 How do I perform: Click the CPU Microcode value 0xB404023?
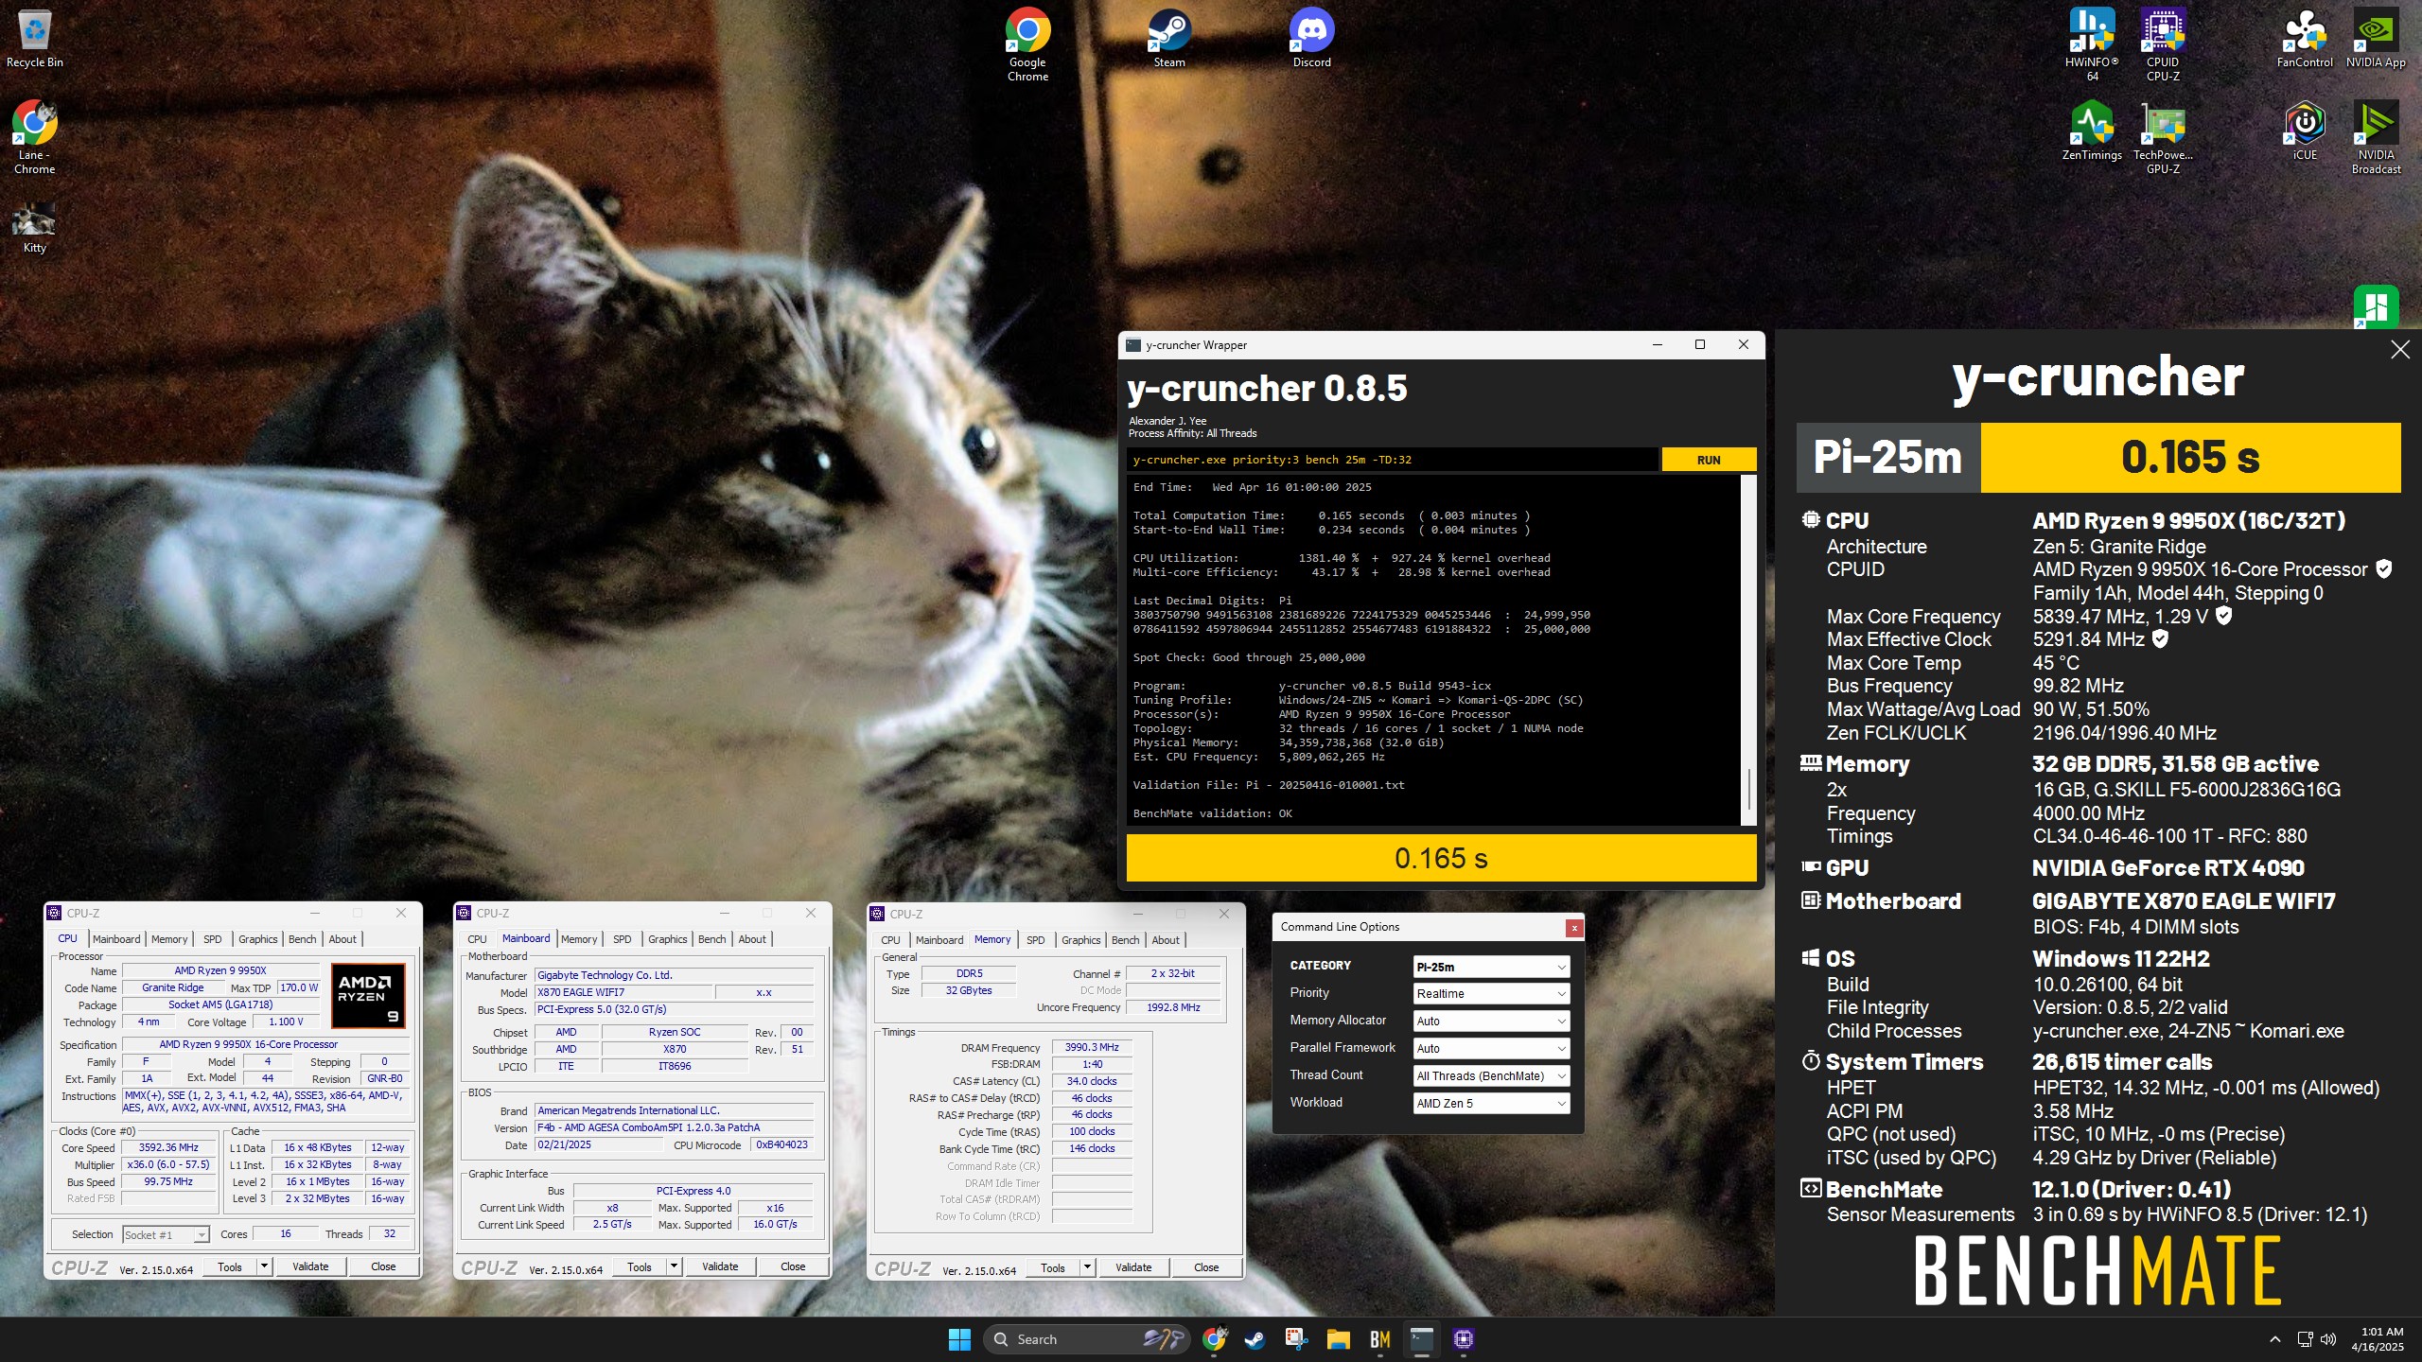[781, 1145]
